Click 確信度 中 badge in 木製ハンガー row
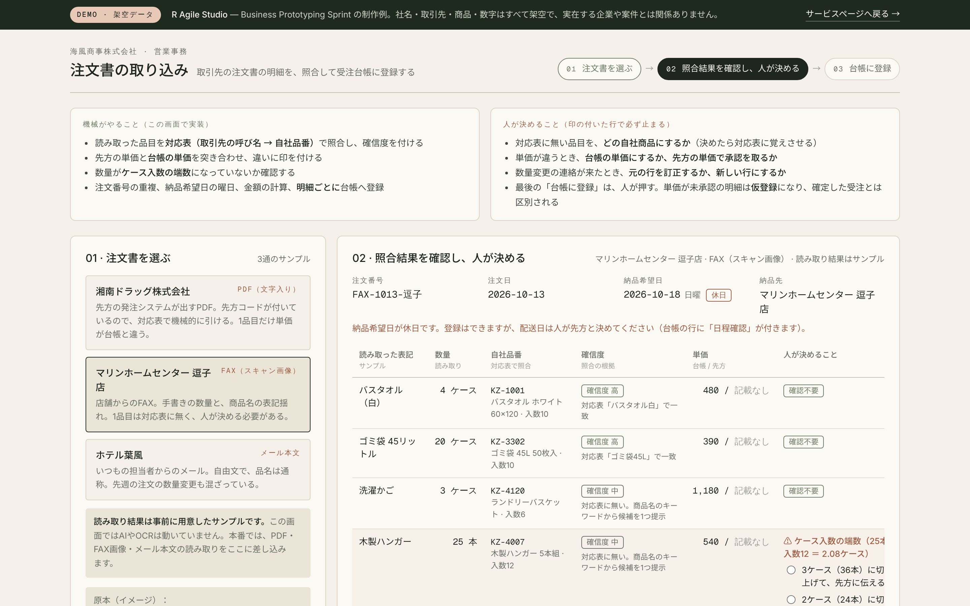 [x=602, y=542]
